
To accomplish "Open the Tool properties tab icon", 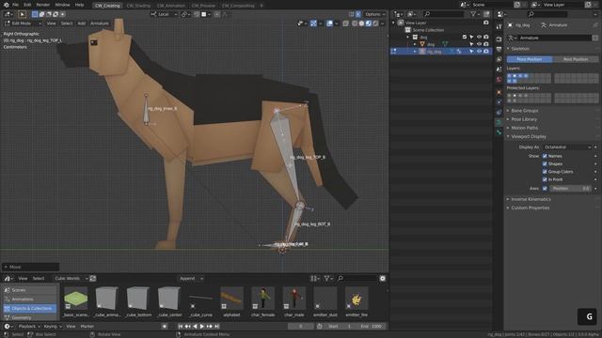I will click(x=499, y=27).
